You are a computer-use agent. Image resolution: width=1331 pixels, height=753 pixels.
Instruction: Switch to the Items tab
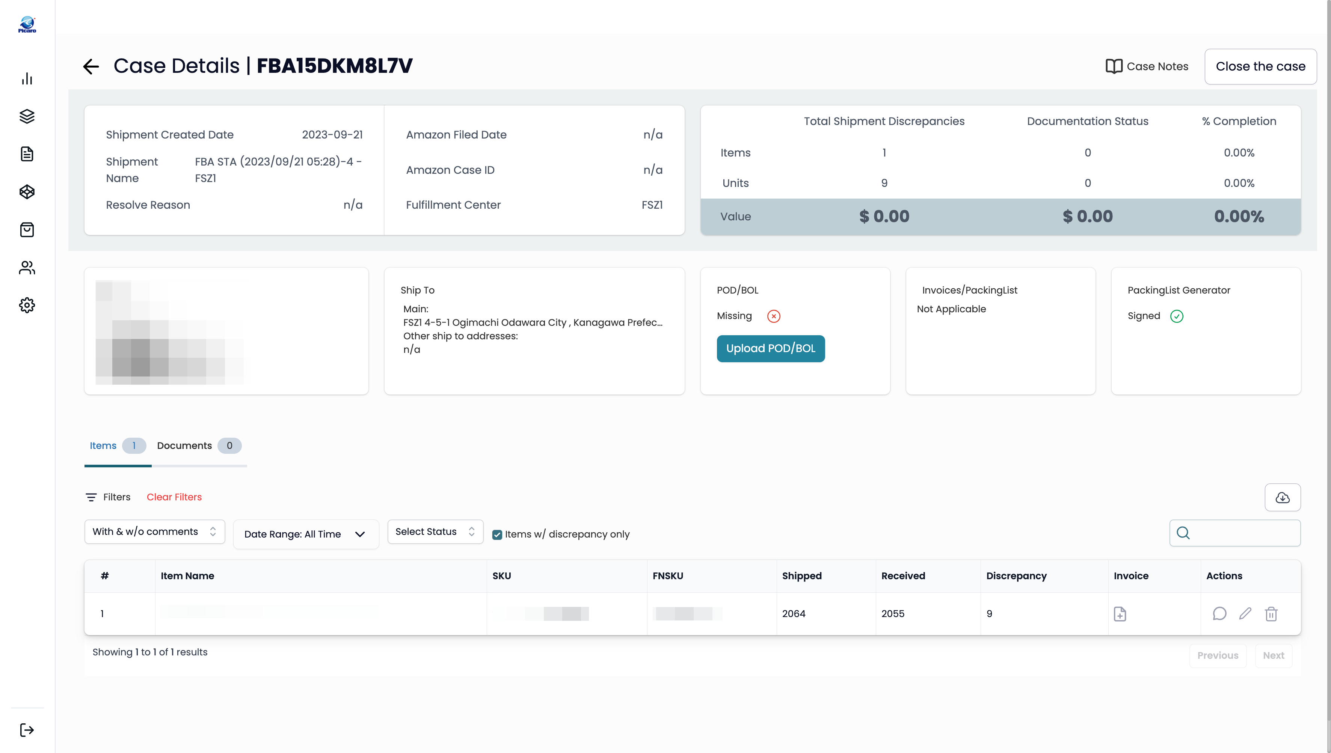118,446
